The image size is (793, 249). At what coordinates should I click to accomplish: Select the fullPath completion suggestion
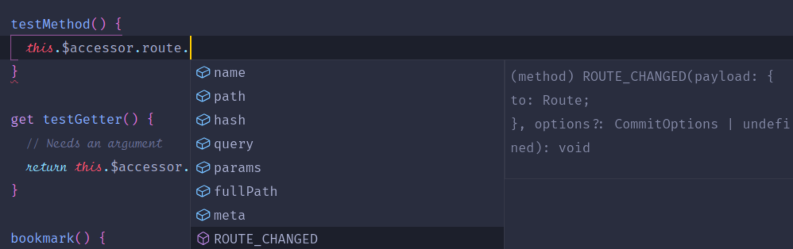245,191
